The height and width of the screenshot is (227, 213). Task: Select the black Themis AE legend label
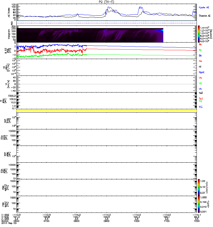point(204,16)
